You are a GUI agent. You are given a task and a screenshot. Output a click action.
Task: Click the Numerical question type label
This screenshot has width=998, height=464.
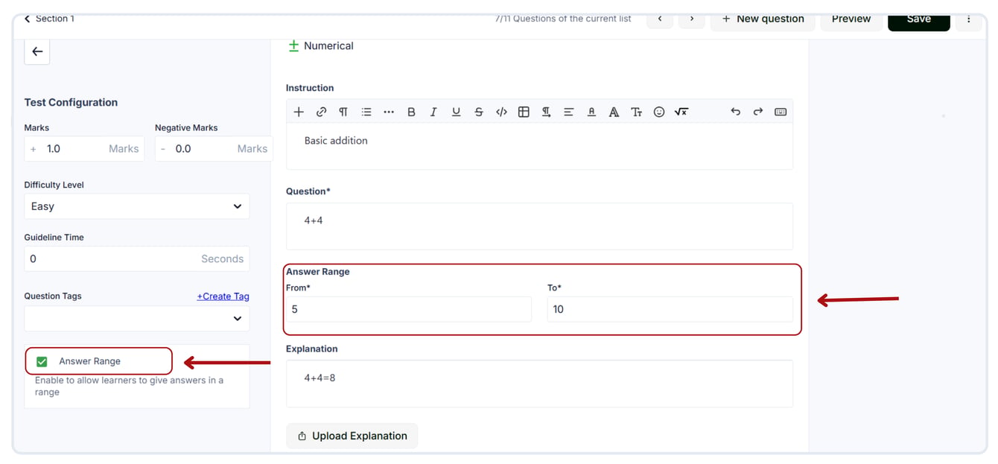[328, 46]
